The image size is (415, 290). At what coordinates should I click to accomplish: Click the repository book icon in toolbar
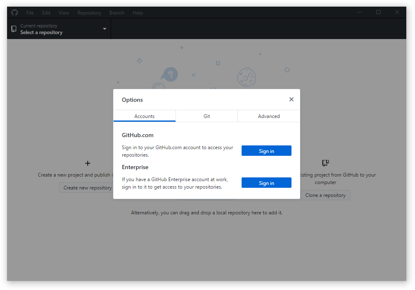point(14,29)
